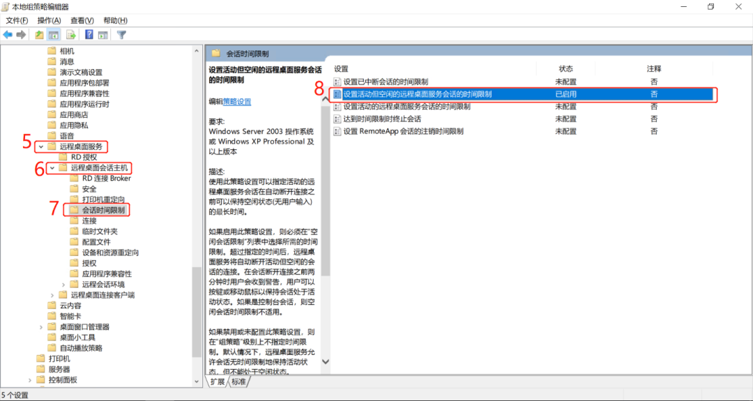Toggle the Show/Hide action pane icon
This screenshot has width=753, height=401.
[102, 35]
